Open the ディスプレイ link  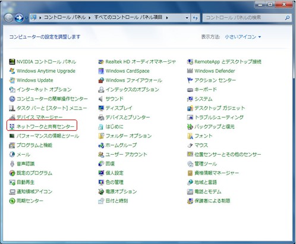click(x=119, y=108)
